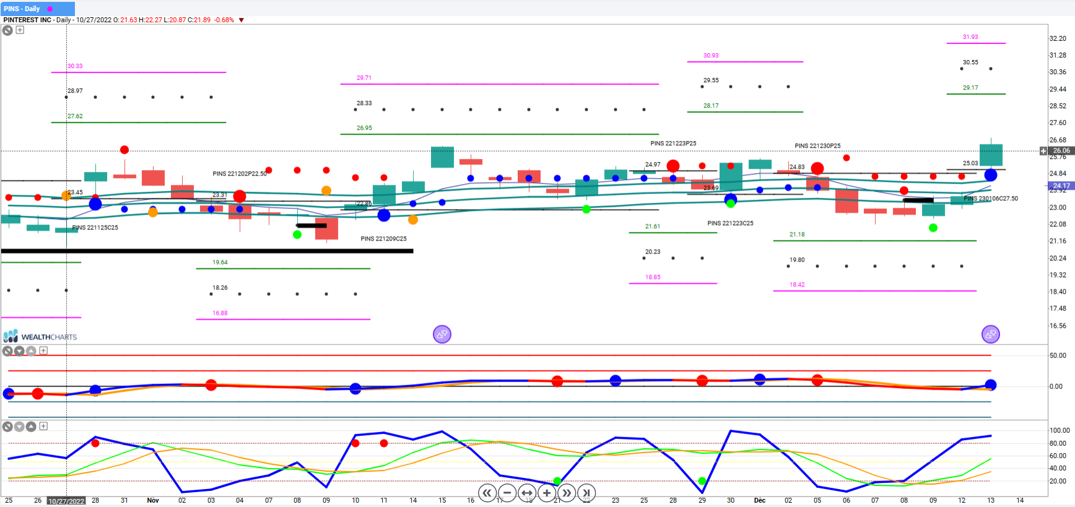Click the purple thumbs icon near Dec 13
This screenshot has height=507, width=1075.
(991, 334)
